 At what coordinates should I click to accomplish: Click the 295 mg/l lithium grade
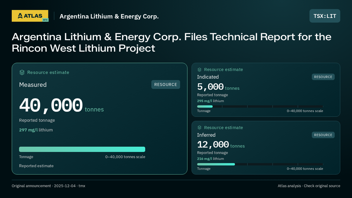(x=210, y=101)
